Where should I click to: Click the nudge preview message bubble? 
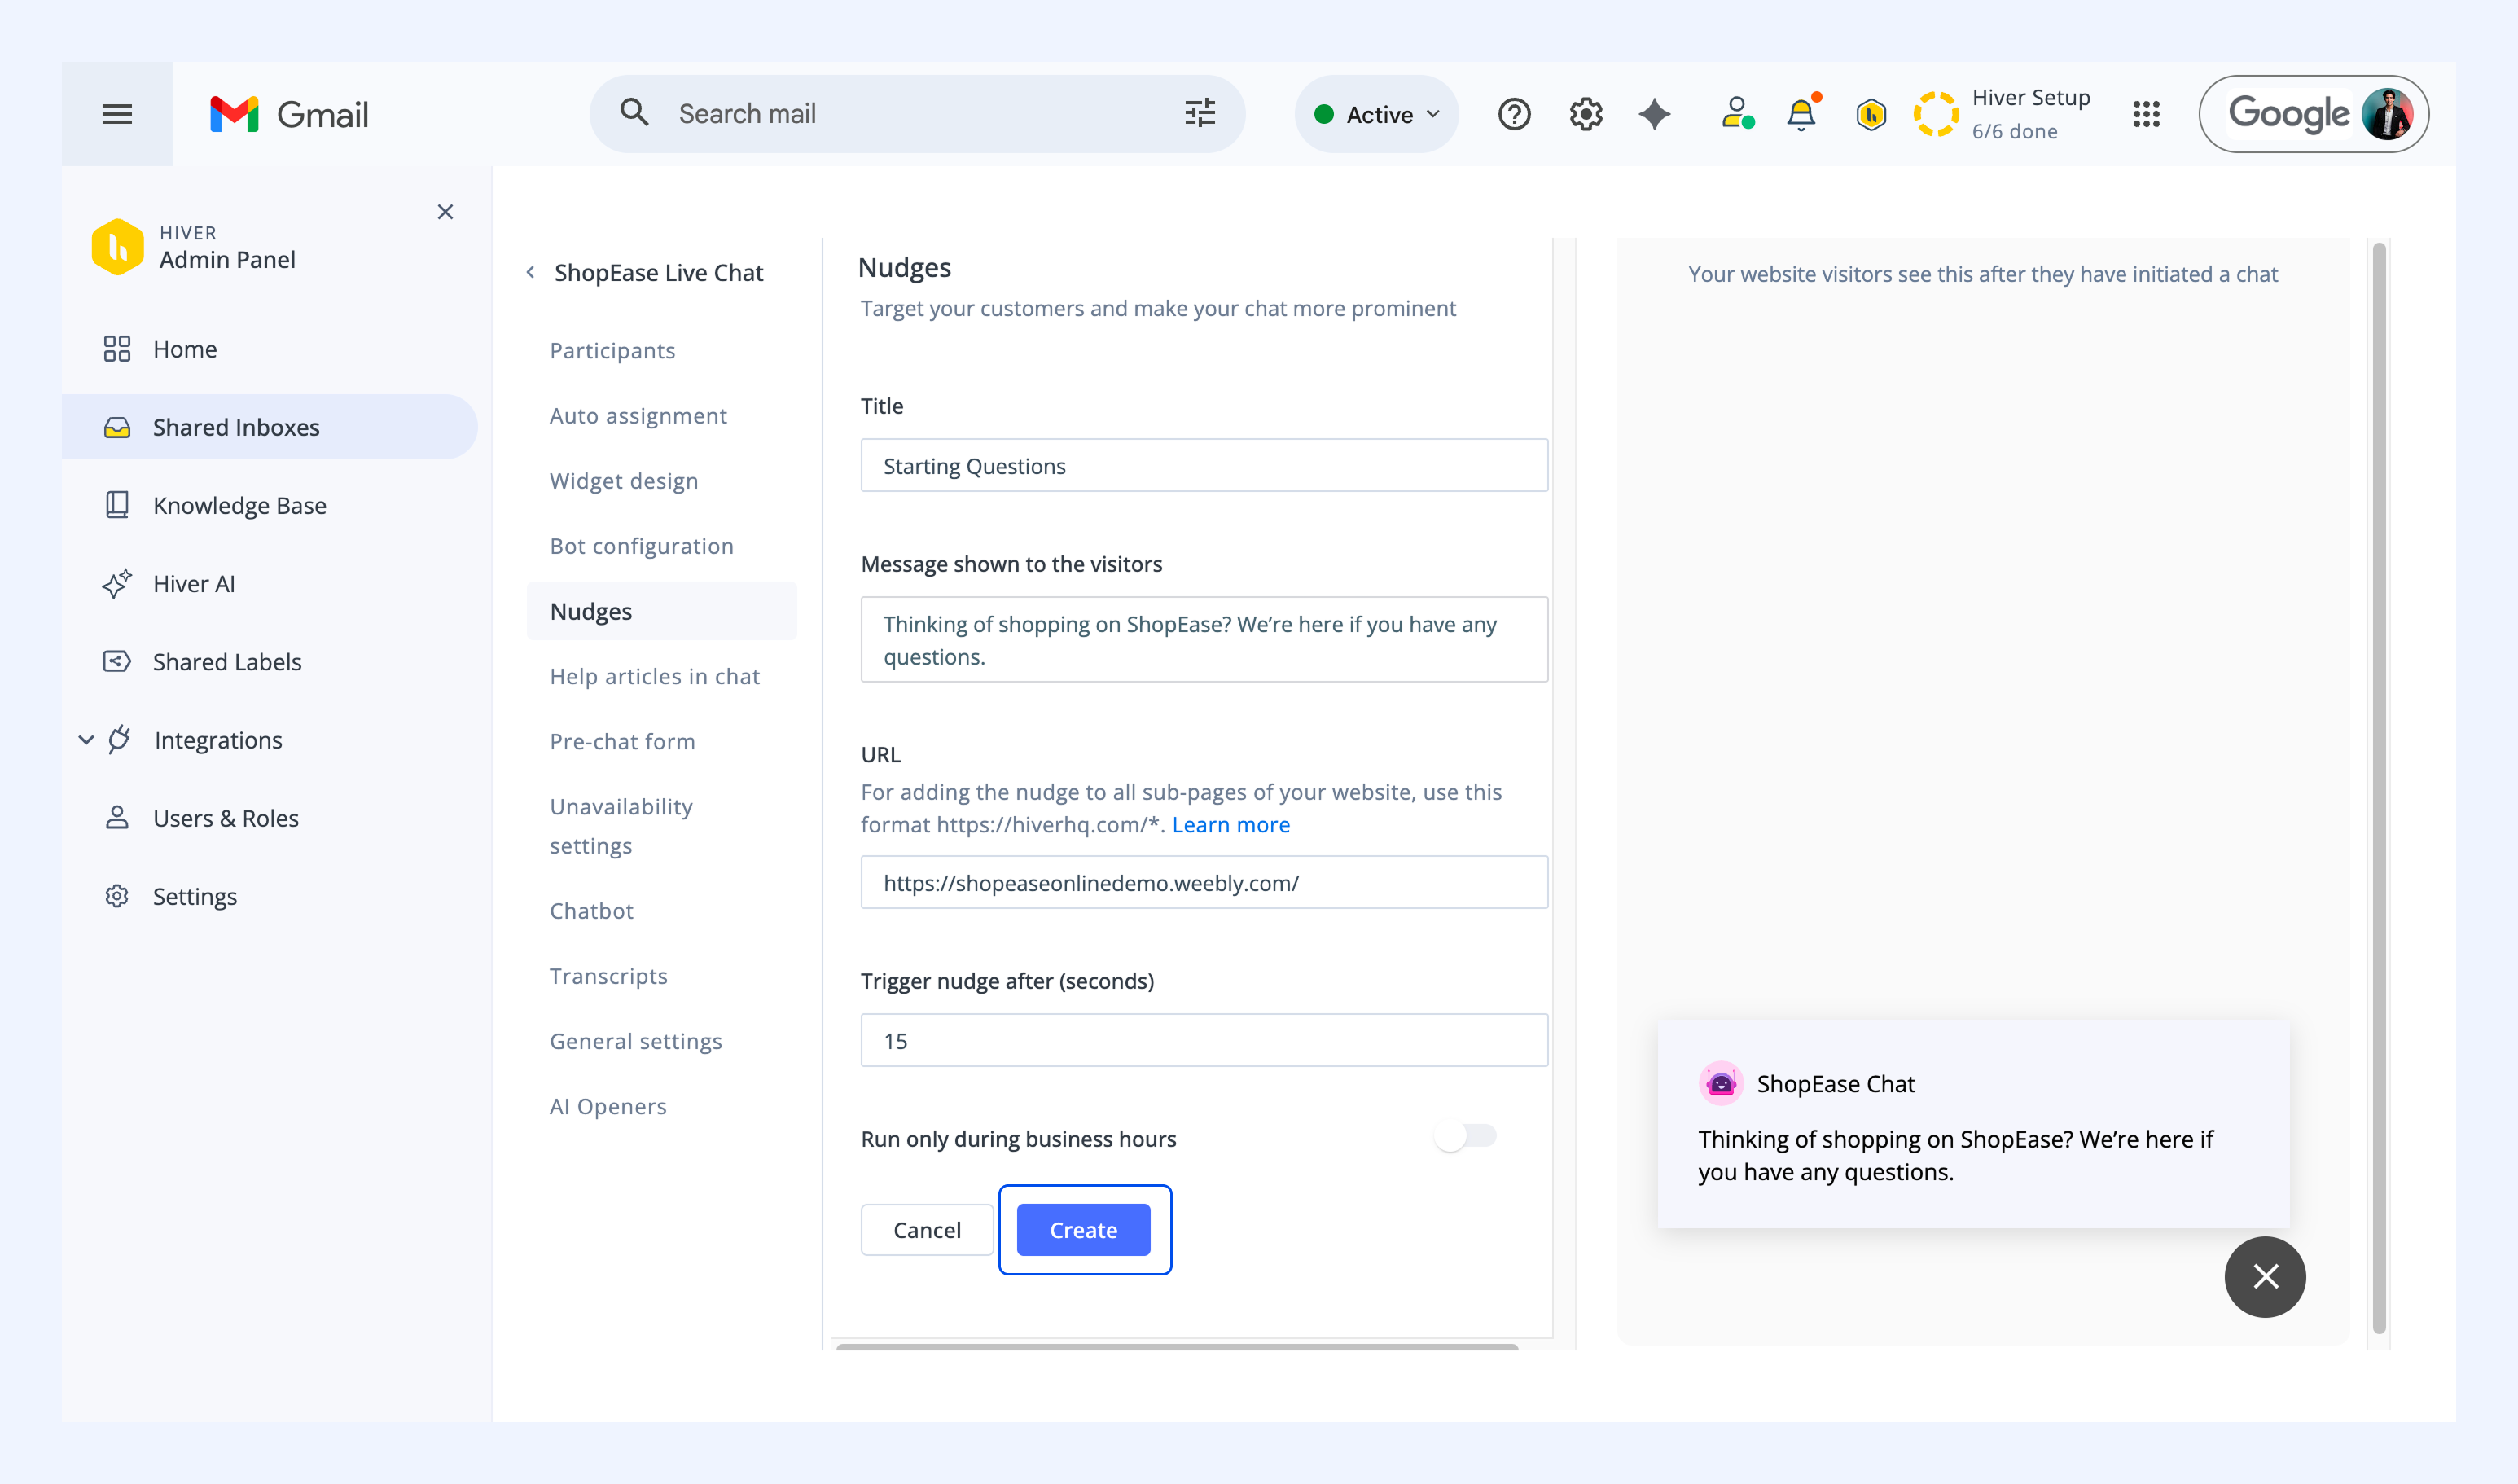pyautogui.click(x=1973, y=1124)
